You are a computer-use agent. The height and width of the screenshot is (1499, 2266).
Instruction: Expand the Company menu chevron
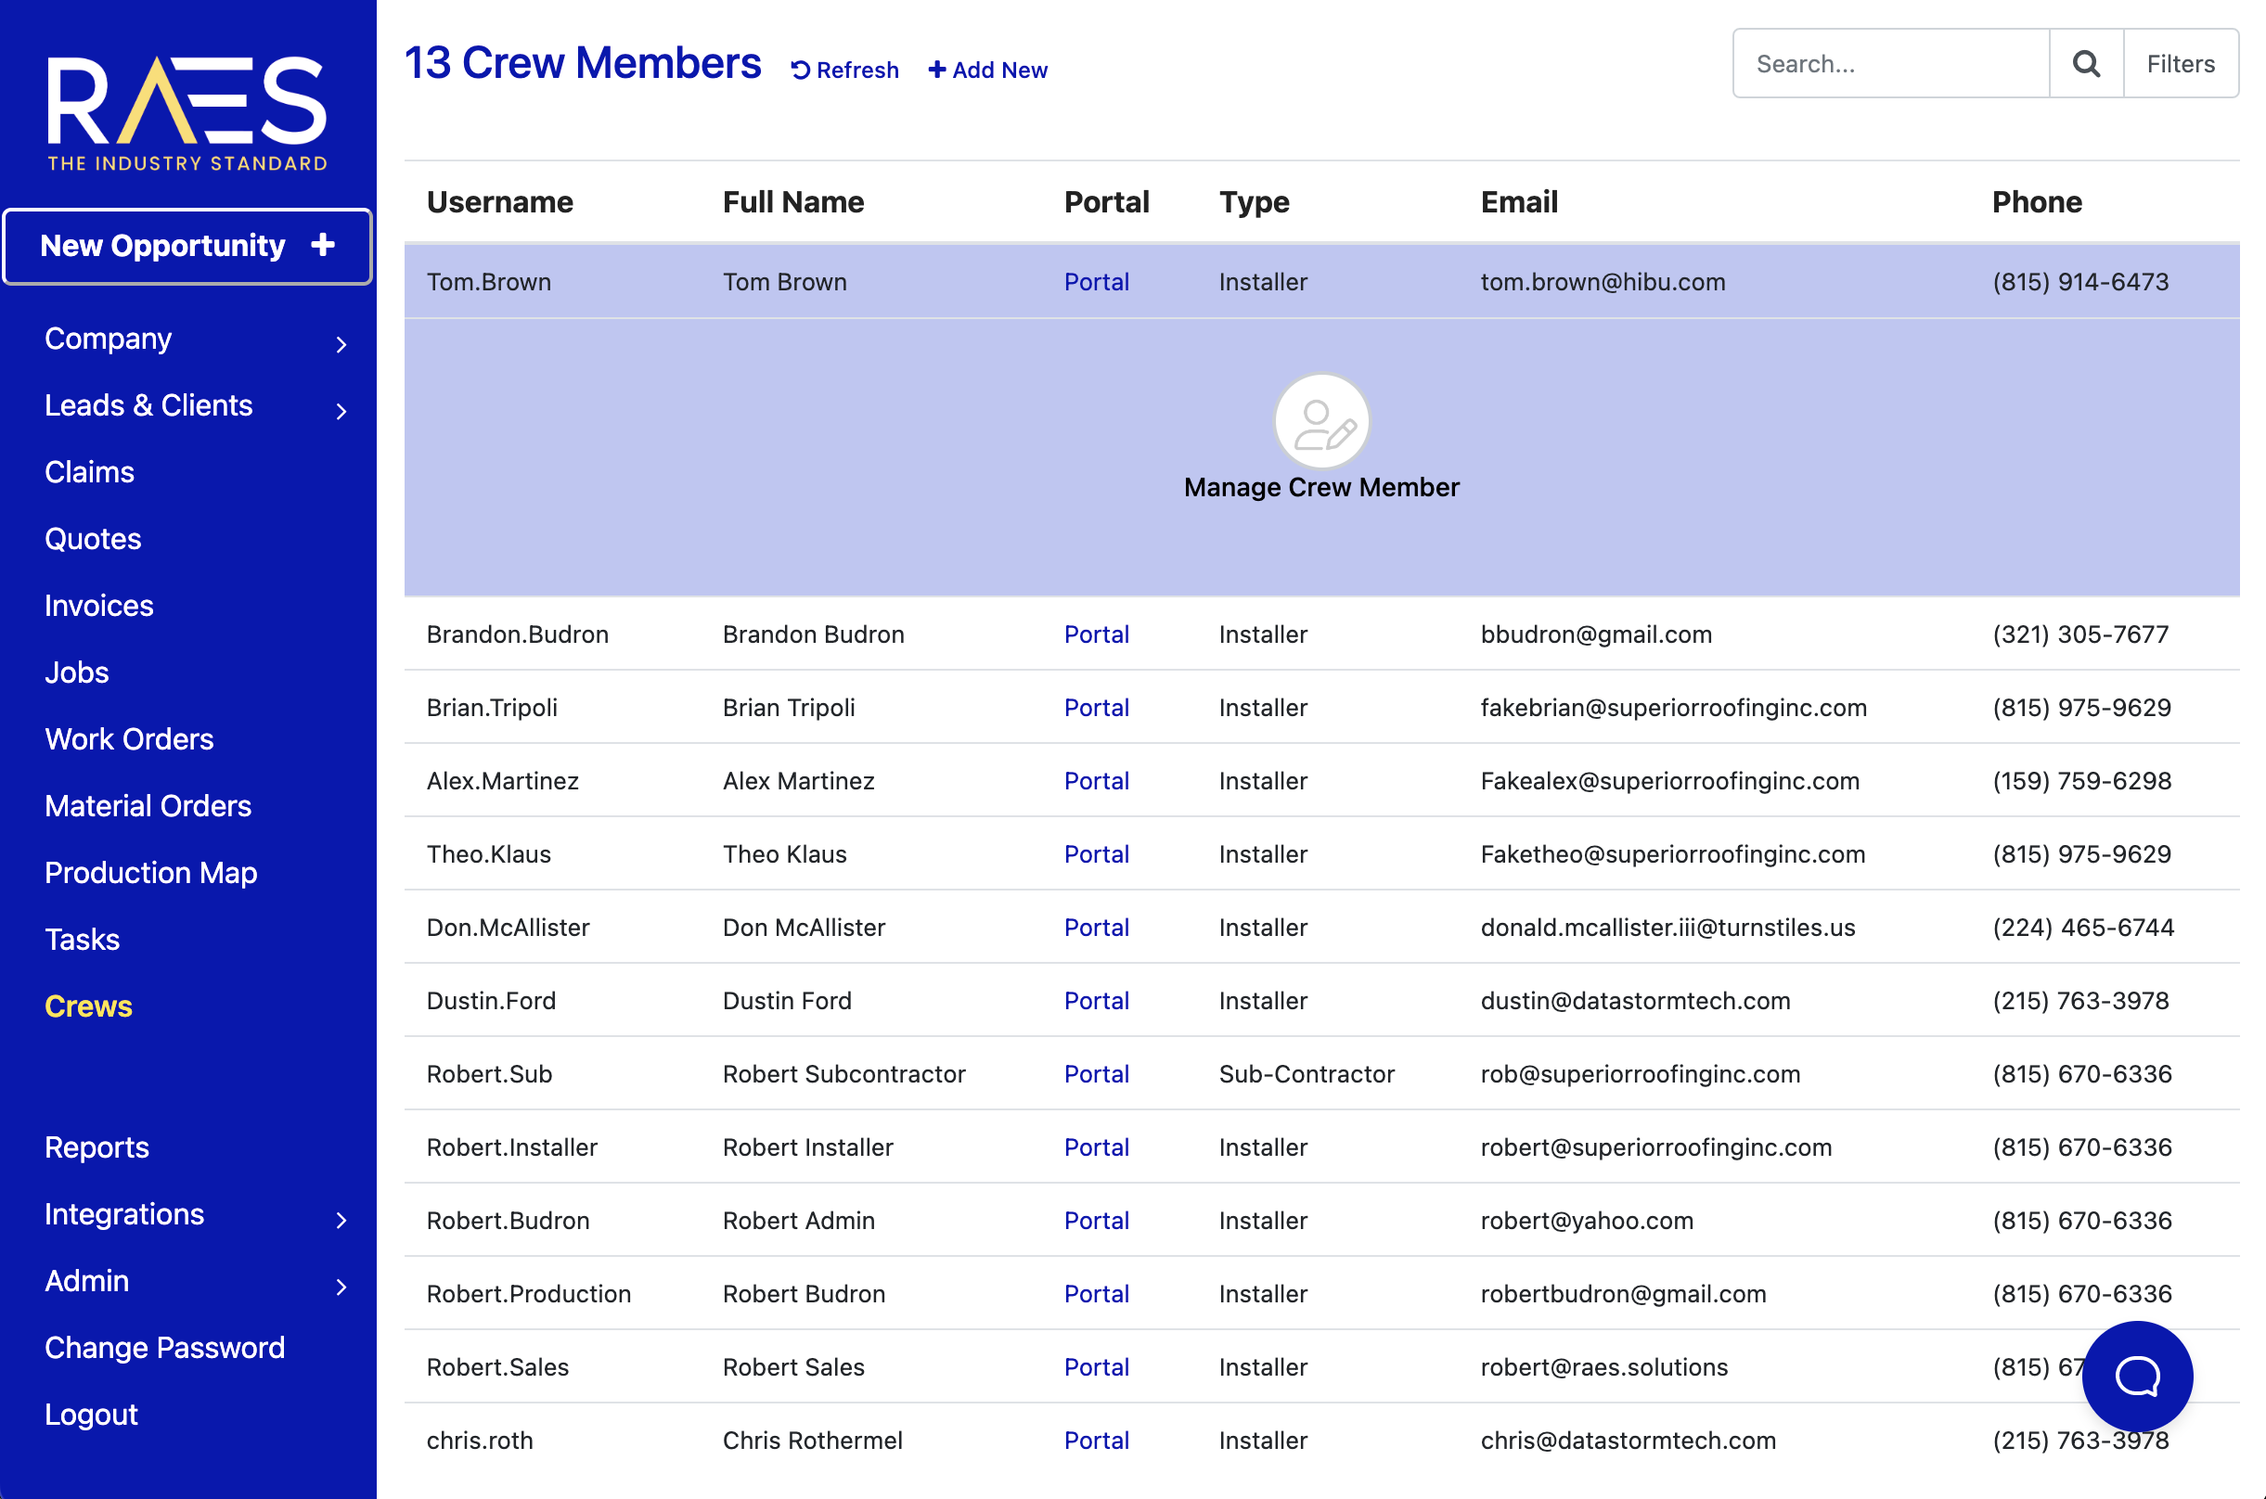point(341,344)
